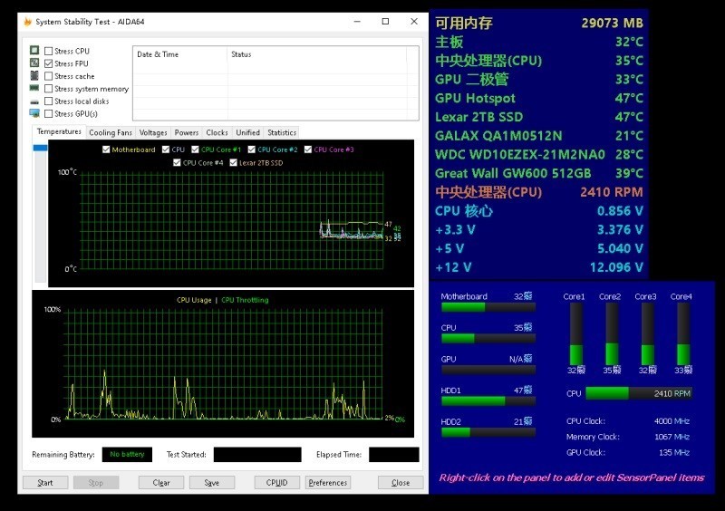Screen dimensions: 725x511
Task: Click the disk drive icon beside Stress local disks
Action: tap(34, 101)
